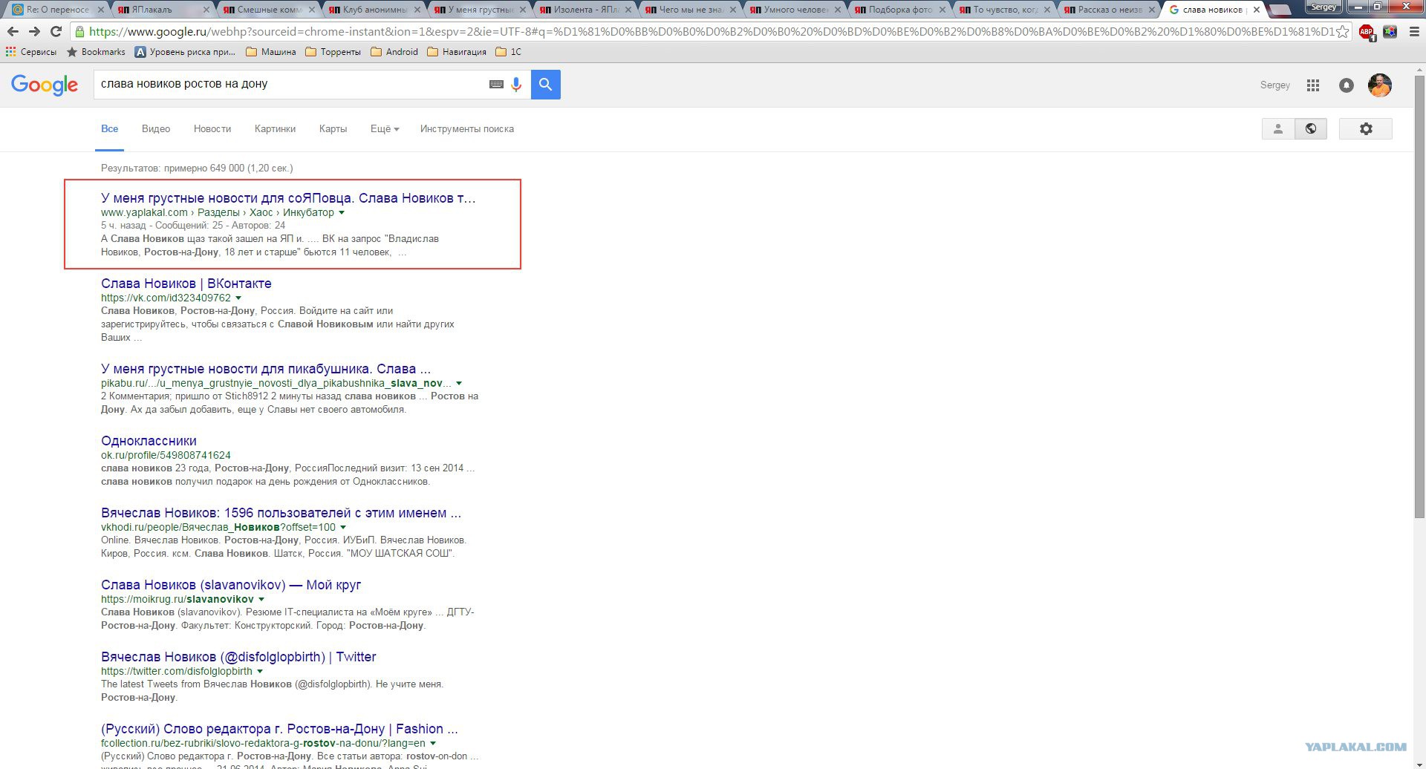This screenshot has height=769, width=1426.
Task: Open the Sergey Chrome profile button in title bar
Action: [1324, 7]
